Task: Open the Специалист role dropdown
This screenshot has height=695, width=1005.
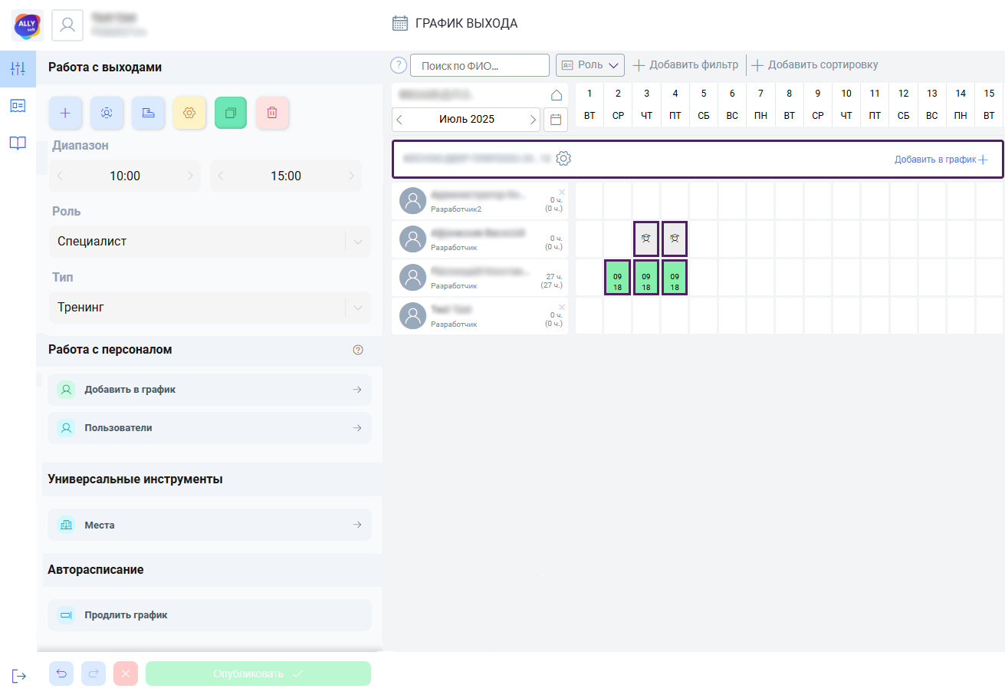Action: pos(210,242)
